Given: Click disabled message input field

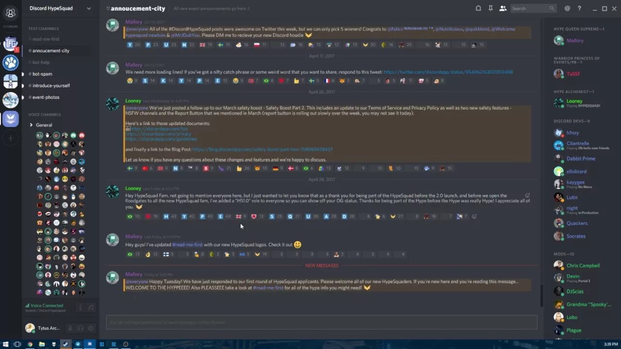Looking at the screenshot, I should (x=322, y=322).
